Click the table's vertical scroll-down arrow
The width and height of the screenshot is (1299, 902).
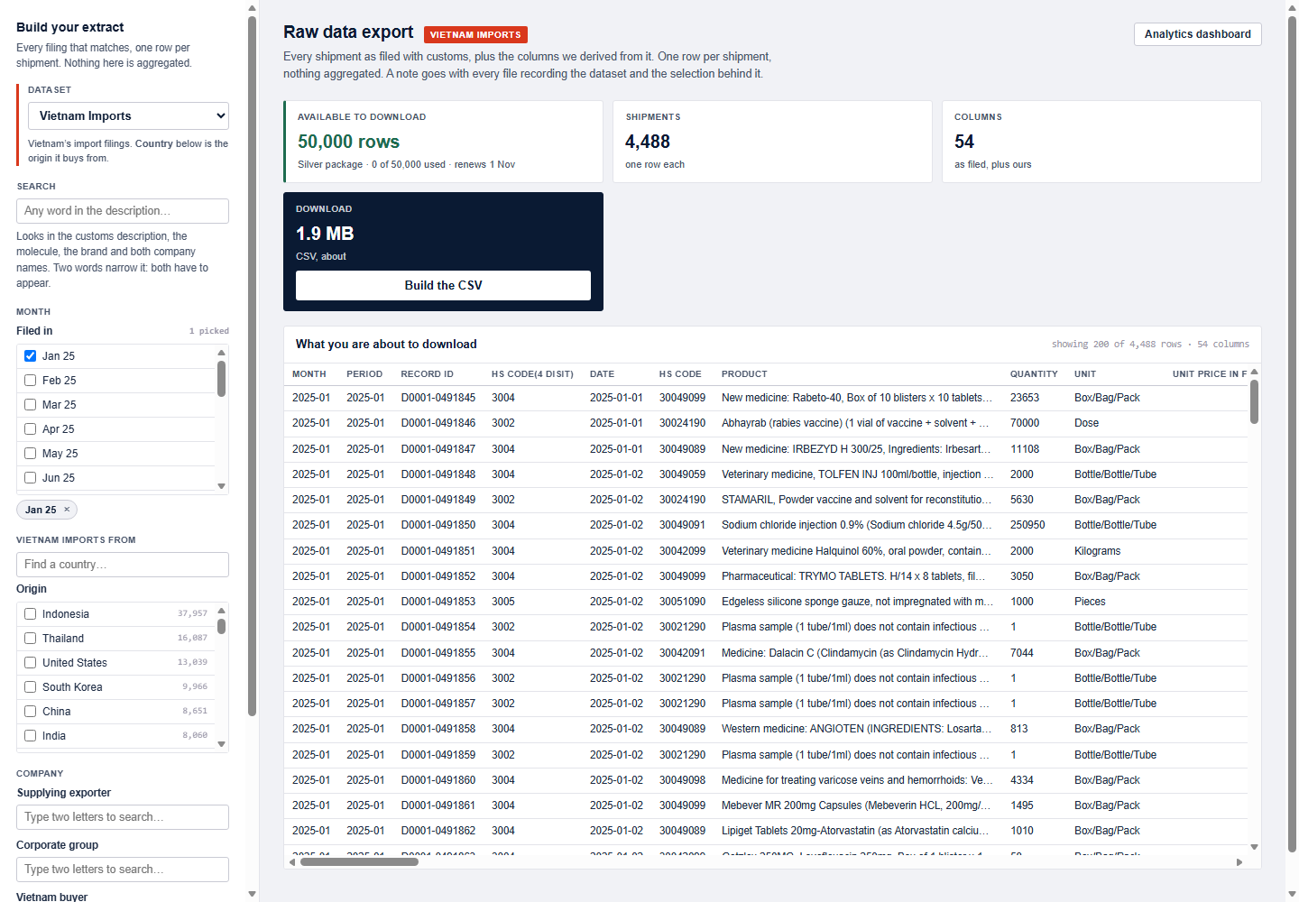click(x=1254, y=847)
